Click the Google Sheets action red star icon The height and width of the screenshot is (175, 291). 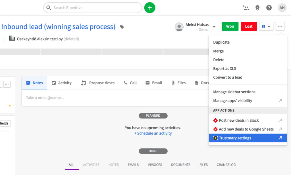pyautogui.click(x=215, y=129)
